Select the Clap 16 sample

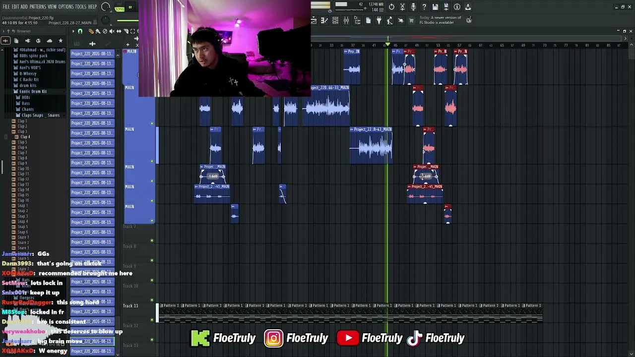(x=23, y=200)
